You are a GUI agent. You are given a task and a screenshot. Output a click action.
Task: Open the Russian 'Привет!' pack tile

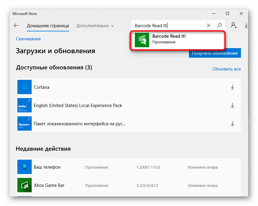(25, 123)
